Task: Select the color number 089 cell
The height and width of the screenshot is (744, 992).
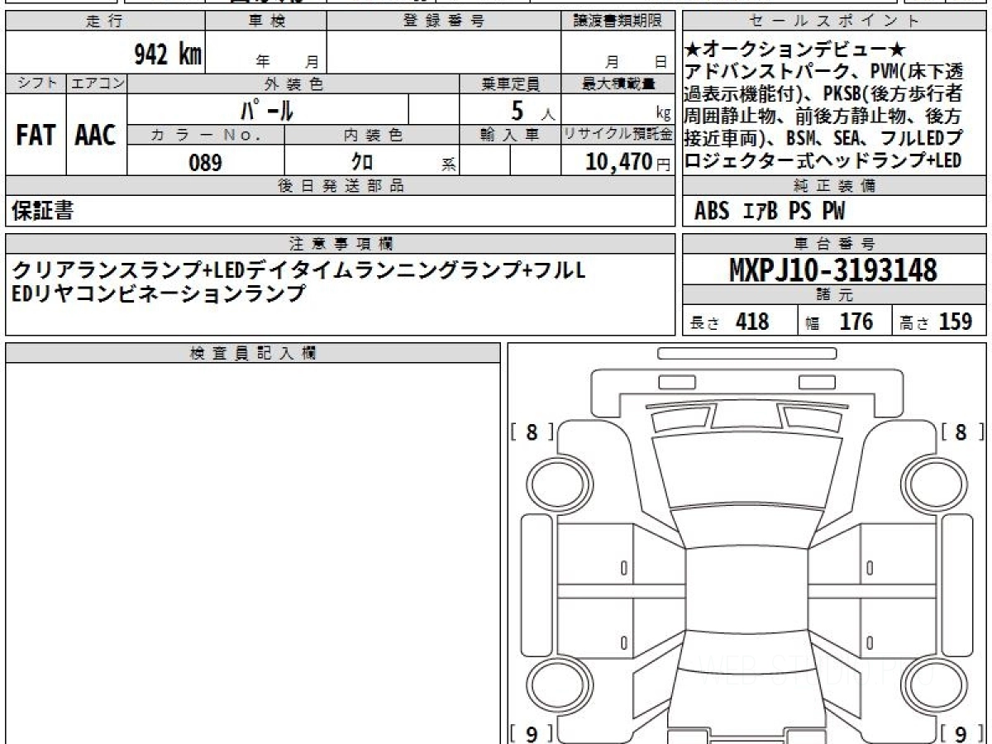Action: (206, 162)
